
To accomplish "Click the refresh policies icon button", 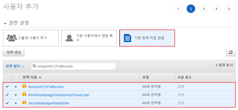I will (x=231, y=53).
